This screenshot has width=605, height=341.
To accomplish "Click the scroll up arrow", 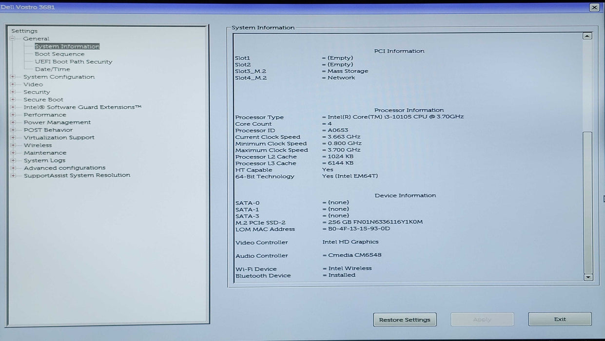I will pyautogui.click(x=587, y=36).
